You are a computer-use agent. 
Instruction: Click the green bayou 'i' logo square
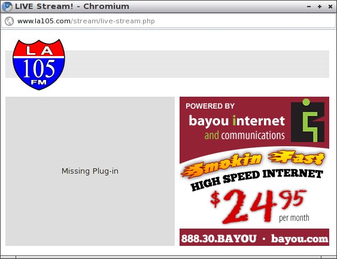308,120
